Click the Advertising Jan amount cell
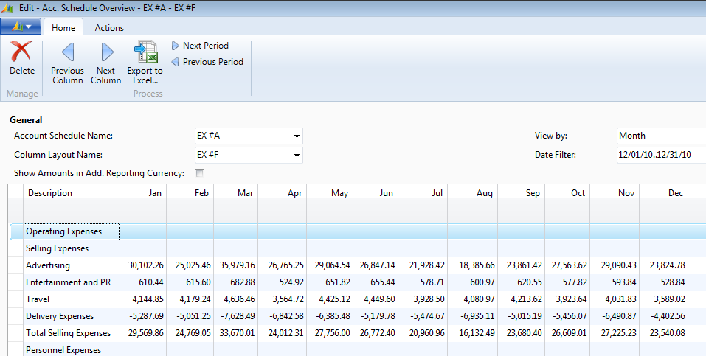Image resolution: width=706 pixels, height=356 pixels. coord(145,265)
